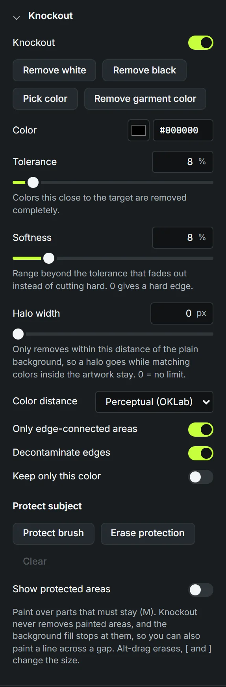Click the Tolerance percent input field
Image resolution: width=226 pixels, height=687 pixels.
pos(183,162)
